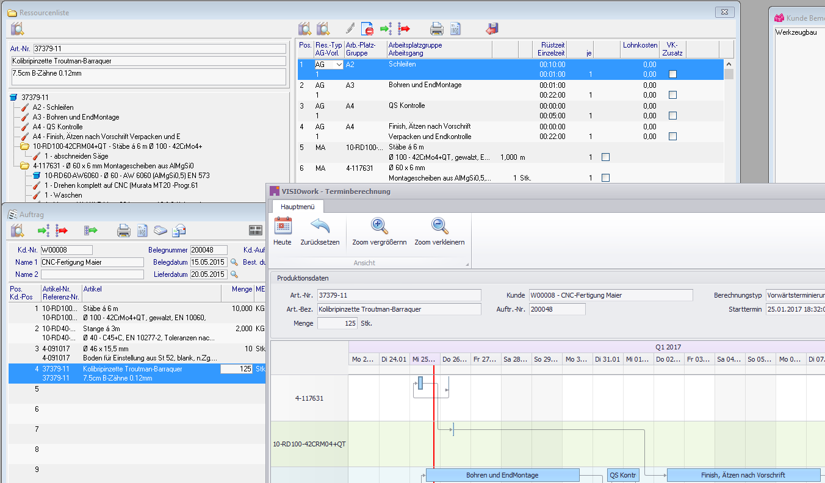
Task: Tick the checkbox in Stäbe á 6 m row
Action: click(605, 157)
